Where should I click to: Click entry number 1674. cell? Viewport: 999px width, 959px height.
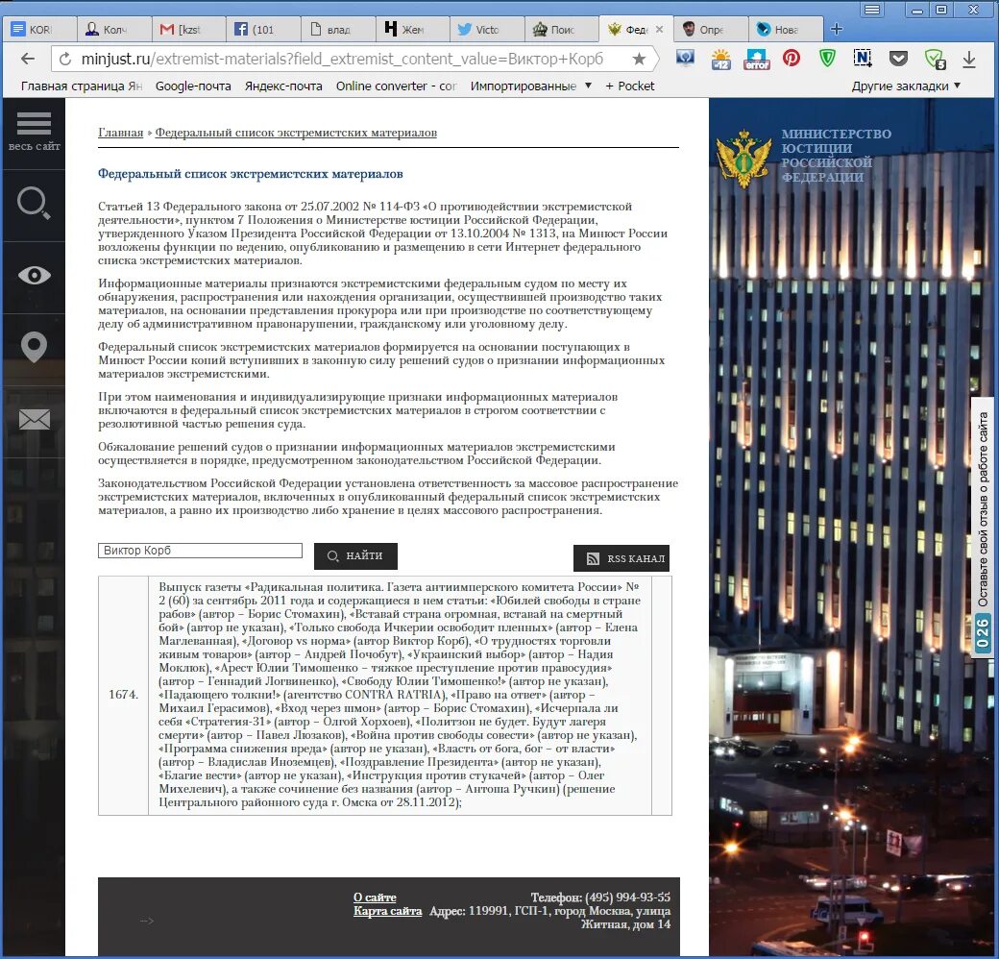[123, 695]
